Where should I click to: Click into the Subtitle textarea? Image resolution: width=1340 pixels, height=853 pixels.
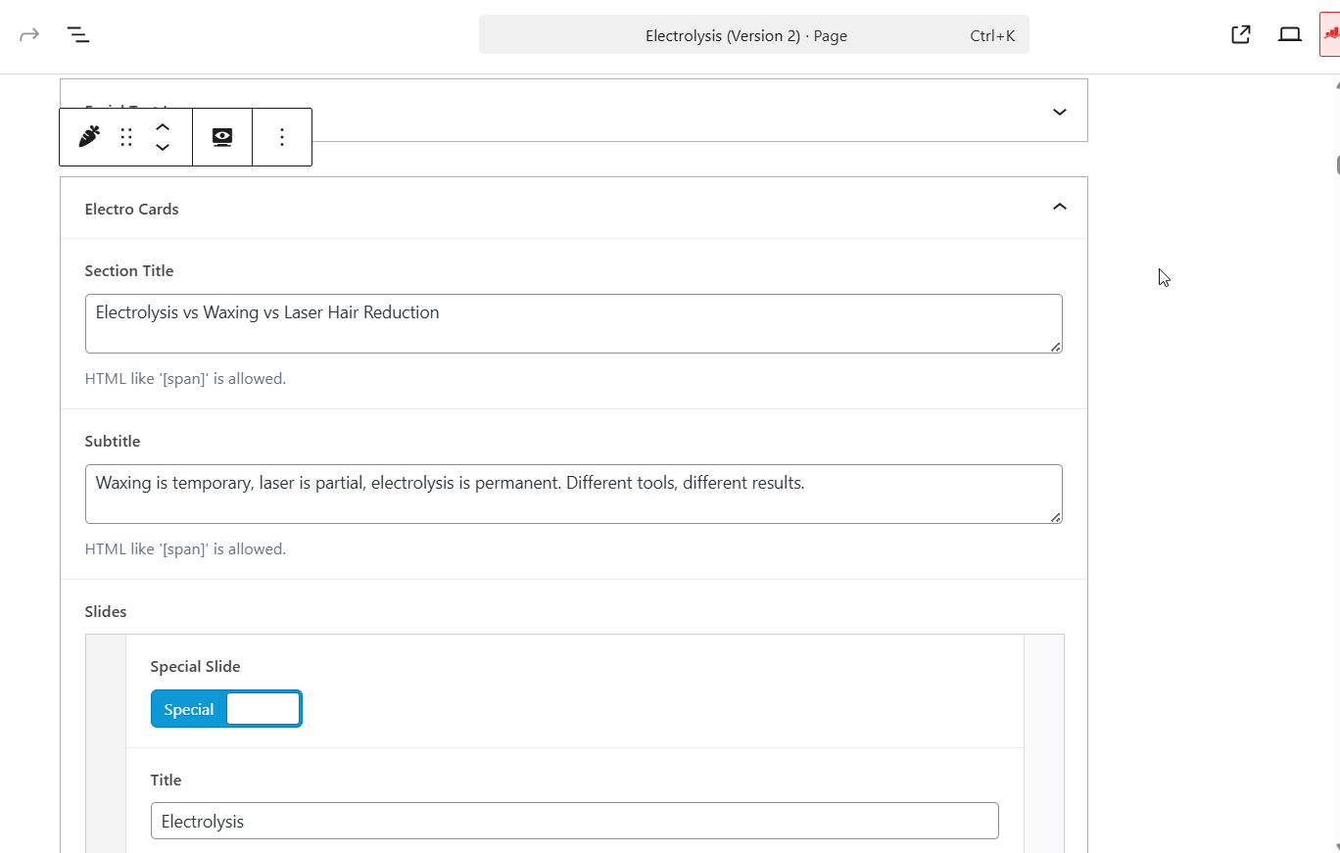click(573, 494)
